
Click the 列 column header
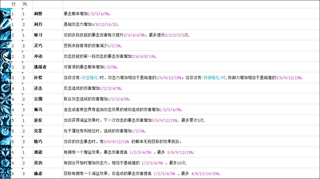(x=24, y=4)
